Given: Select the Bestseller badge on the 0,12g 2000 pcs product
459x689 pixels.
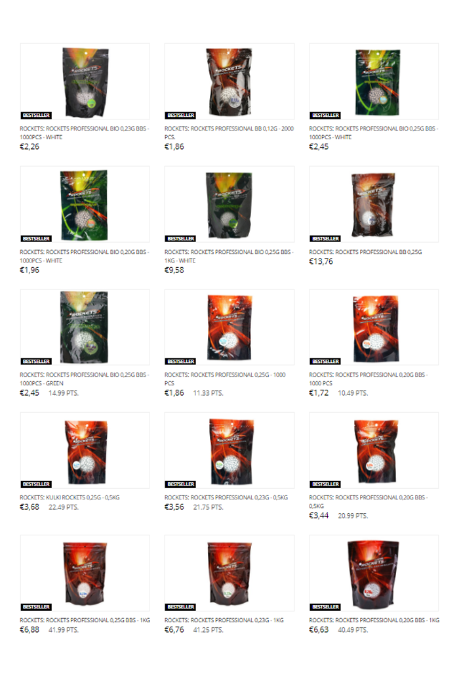Looking at the screenshot, I should pyautogui.click(x=180, y=115).
